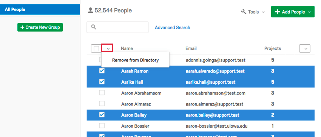Open the column options dropdown near Projects
The width and height of the screenshot is (321, 137).
(305, 49)
